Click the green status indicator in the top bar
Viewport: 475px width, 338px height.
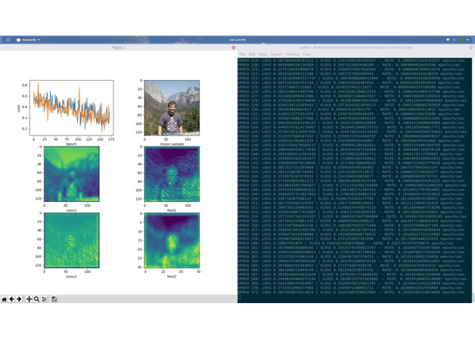coord(461,40)
